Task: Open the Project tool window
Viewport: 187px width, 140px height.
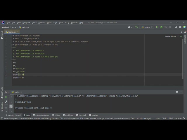Action: (x=2, y=35)
